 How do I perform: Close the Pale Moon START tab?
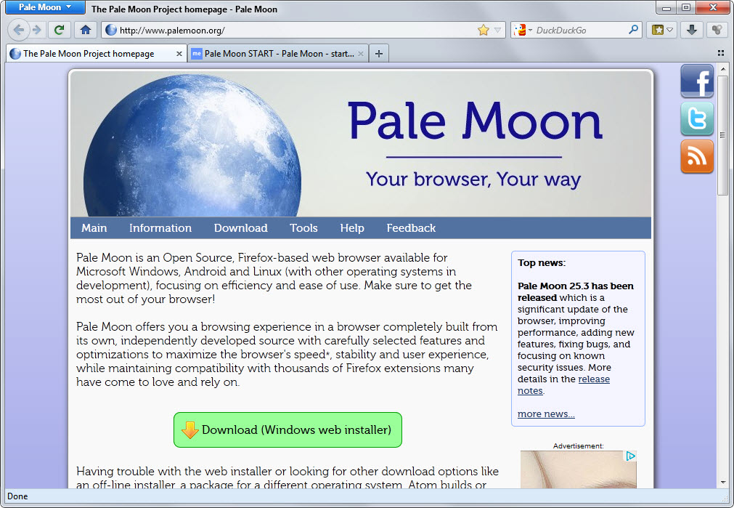coord(360,54)
